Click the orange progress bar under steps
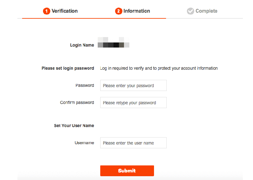The width and height of the screenshot is (253, 180). click(94, 18)
